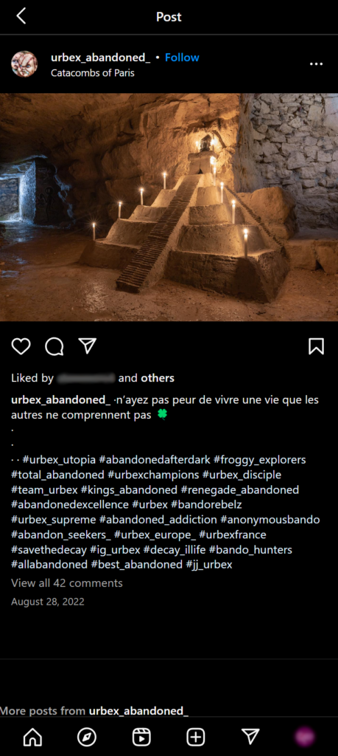Go to Home tab in bottom bar
Viewport: 338px width, 756px height.
coord(32,737)
